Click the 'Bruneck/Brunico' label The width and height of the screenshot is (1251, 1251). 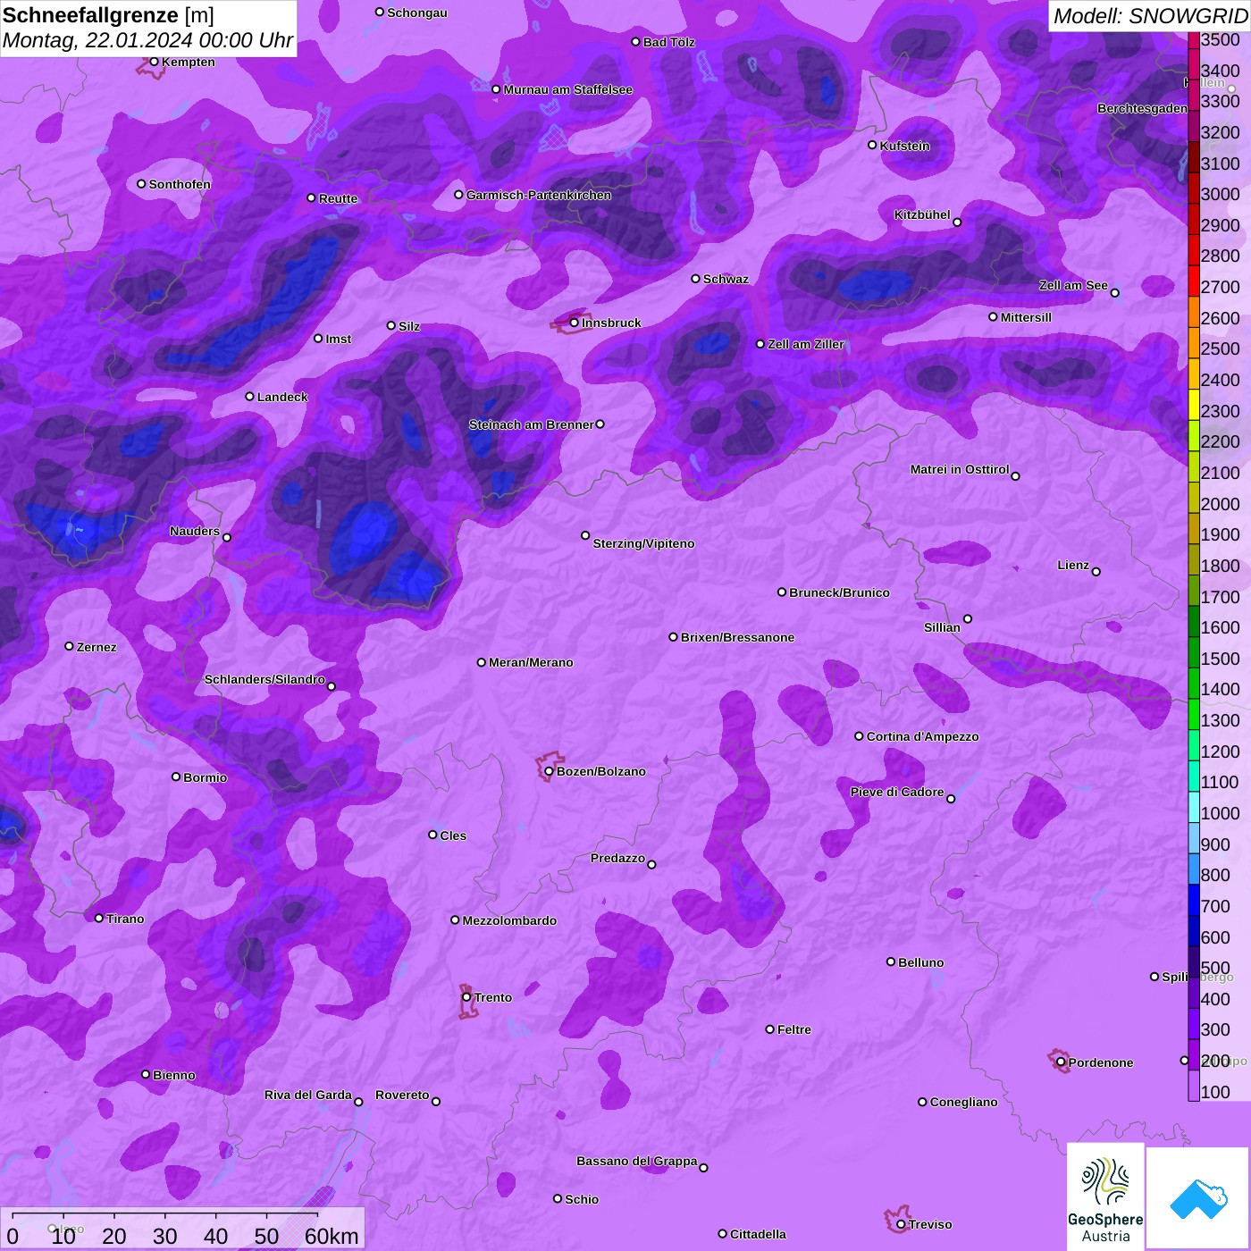tap(839, 592)
